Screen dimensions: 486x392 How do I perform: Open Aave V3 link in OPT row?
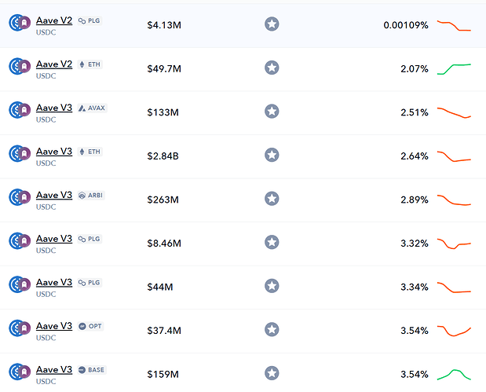[x=54, y=326]
